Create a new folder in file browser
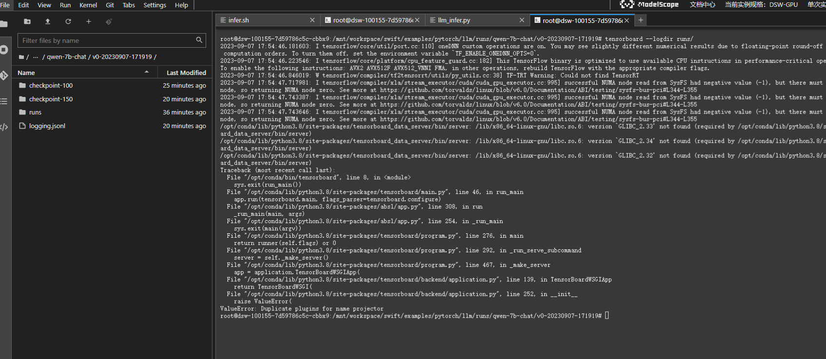Image resolution: width=826 pixels, height=359 pixels. (27, 21)
